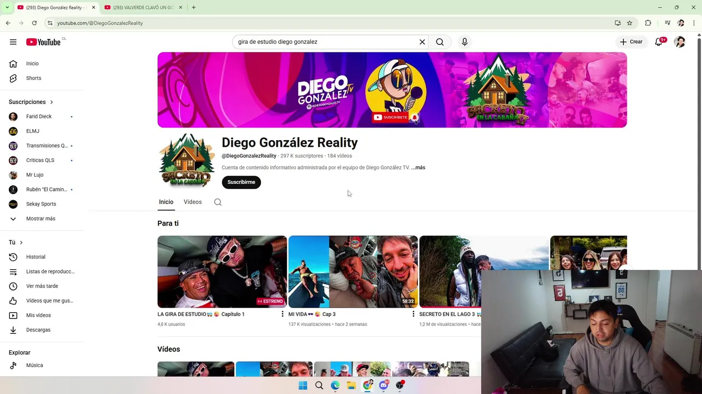Open new Chrome tab
702x394 pixels.
[194, 7]
